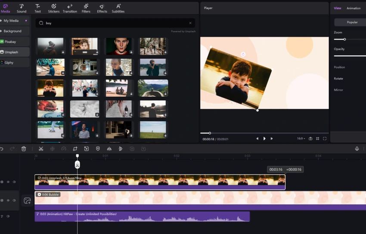Image resolution: width=366 pixels, height=234 pixels.
Task: Click the Mirror flip icon in timeline toolbar
Action: [109, 149]
